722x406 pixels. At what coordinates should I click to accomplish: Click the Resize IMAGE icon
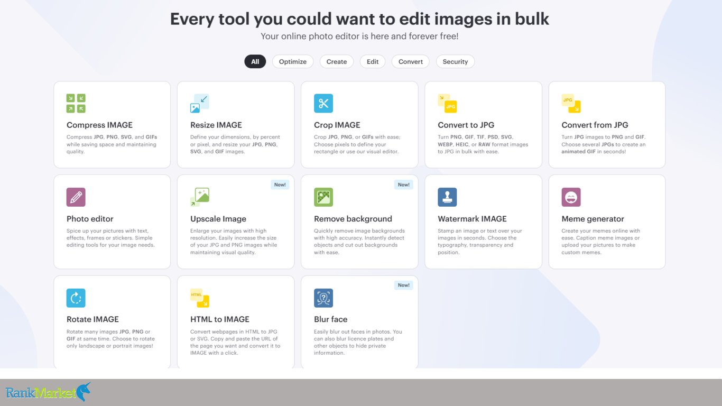pos(200,104)
